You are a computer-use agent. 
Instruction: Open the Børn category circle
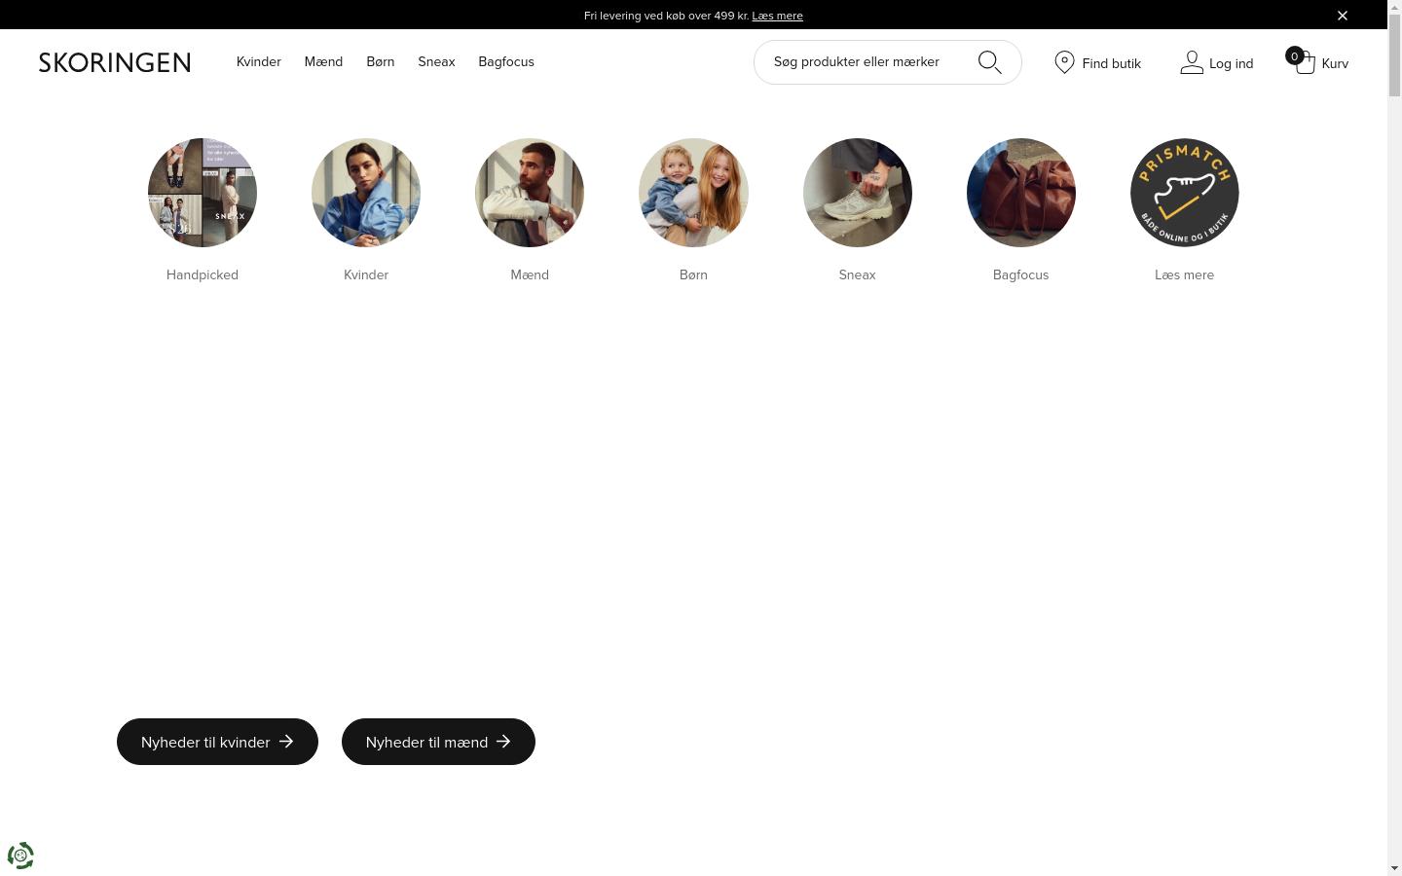point(693,192)
